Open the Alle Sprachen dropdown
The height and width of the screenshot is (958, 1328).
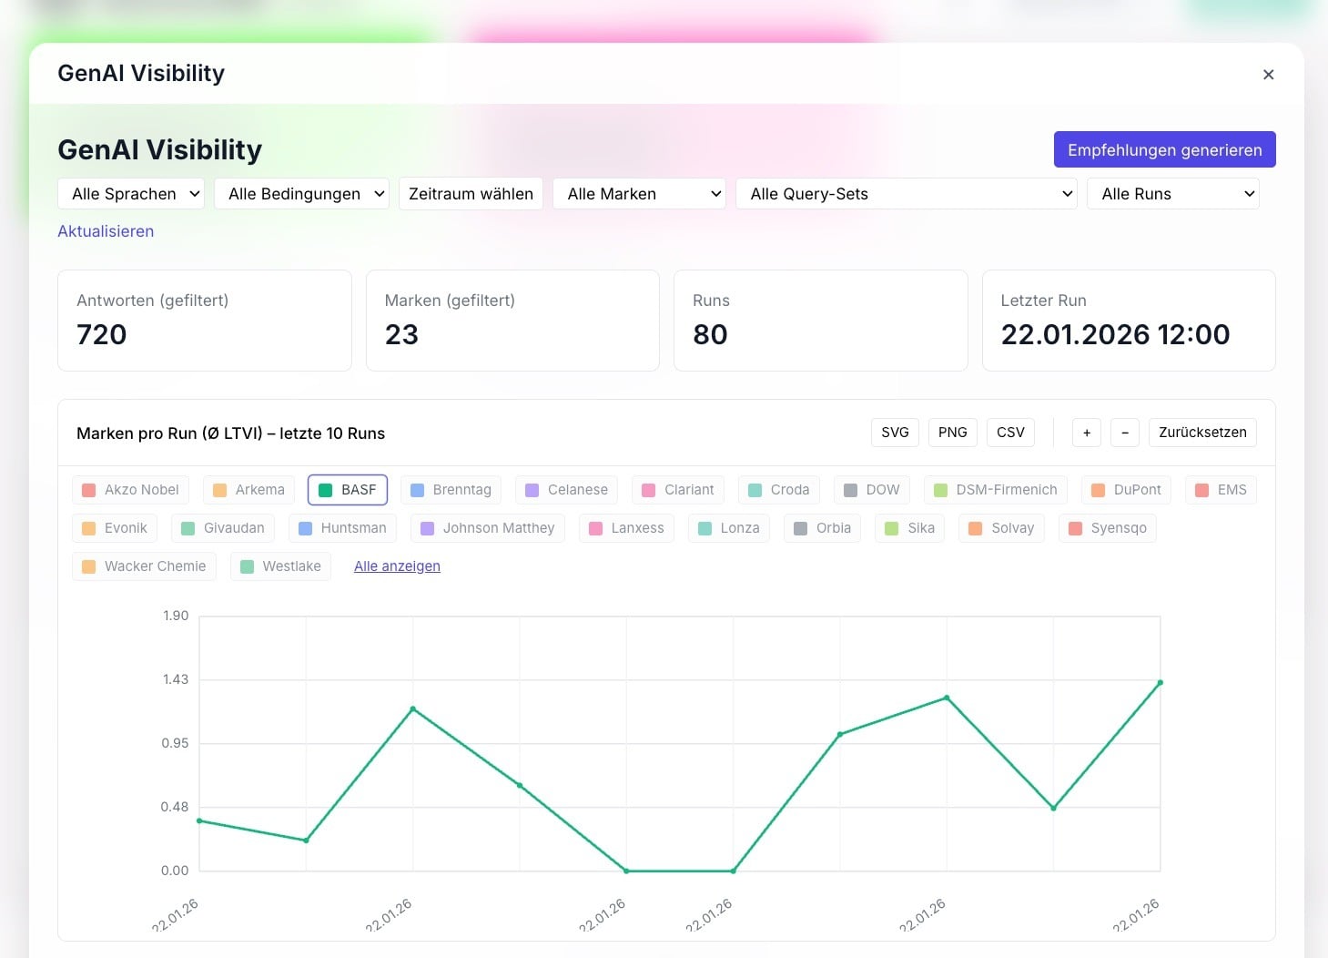point(131,194)
